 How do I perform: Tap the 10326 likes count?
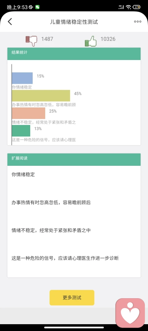tap(108, 39)
